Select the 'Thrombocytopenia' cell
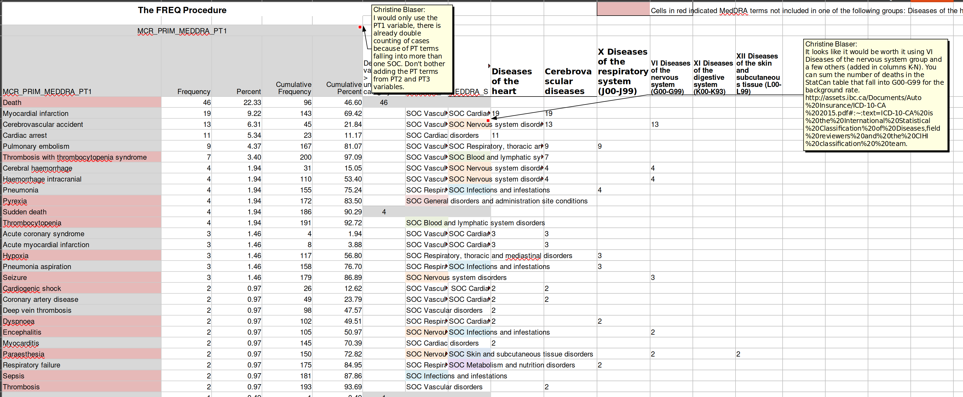 pos(82,223)
